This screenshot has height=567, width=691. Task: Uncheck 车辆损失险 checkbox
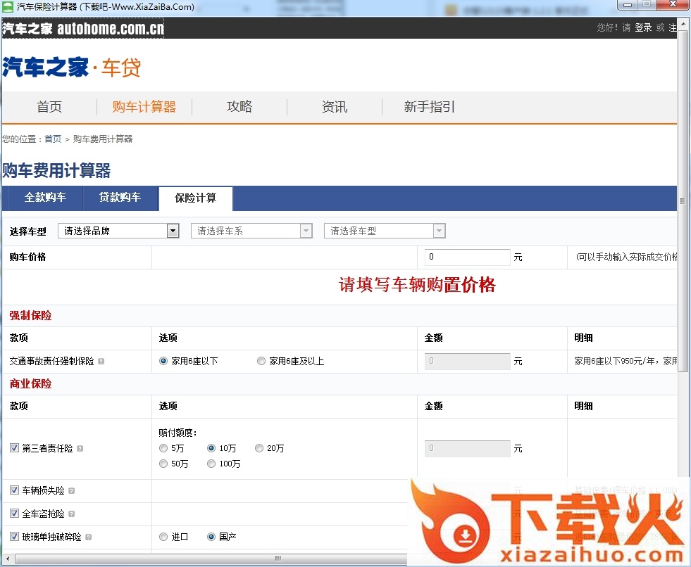[14, 490]
